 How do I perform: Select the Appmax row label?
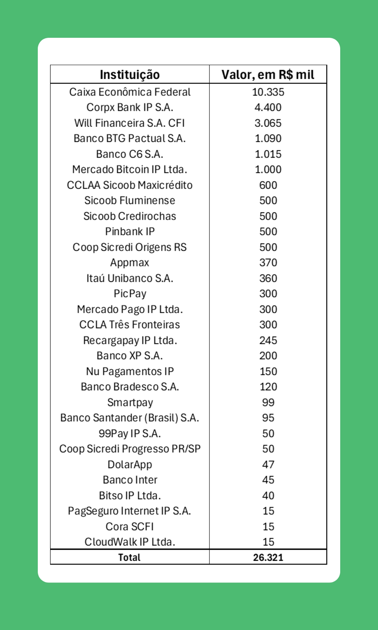pos(129,263)
